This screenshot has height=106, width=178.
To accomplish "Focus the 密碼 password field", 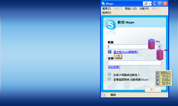I will 135,63.
